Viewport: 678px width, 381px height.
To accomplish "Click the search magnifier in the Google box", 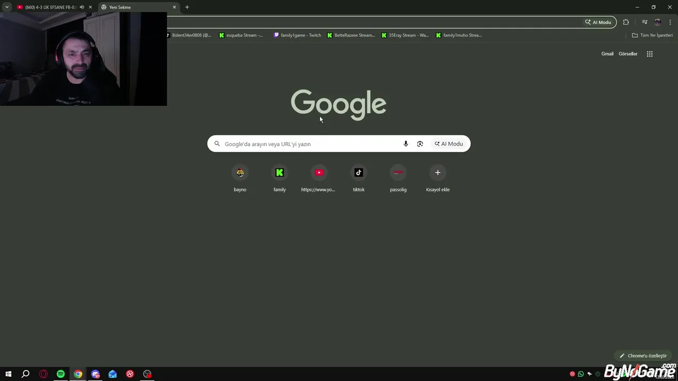I will coord(217,144).
